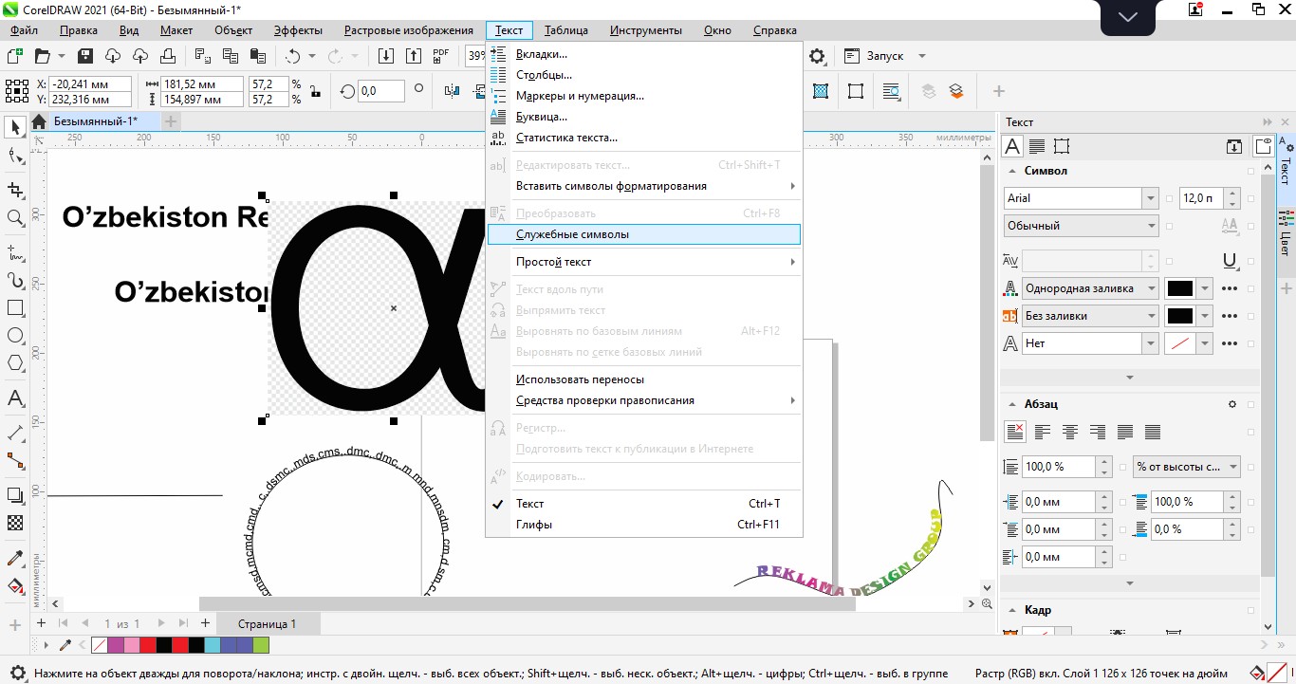Click the Copy icon in toolbar

pos(230,56)
